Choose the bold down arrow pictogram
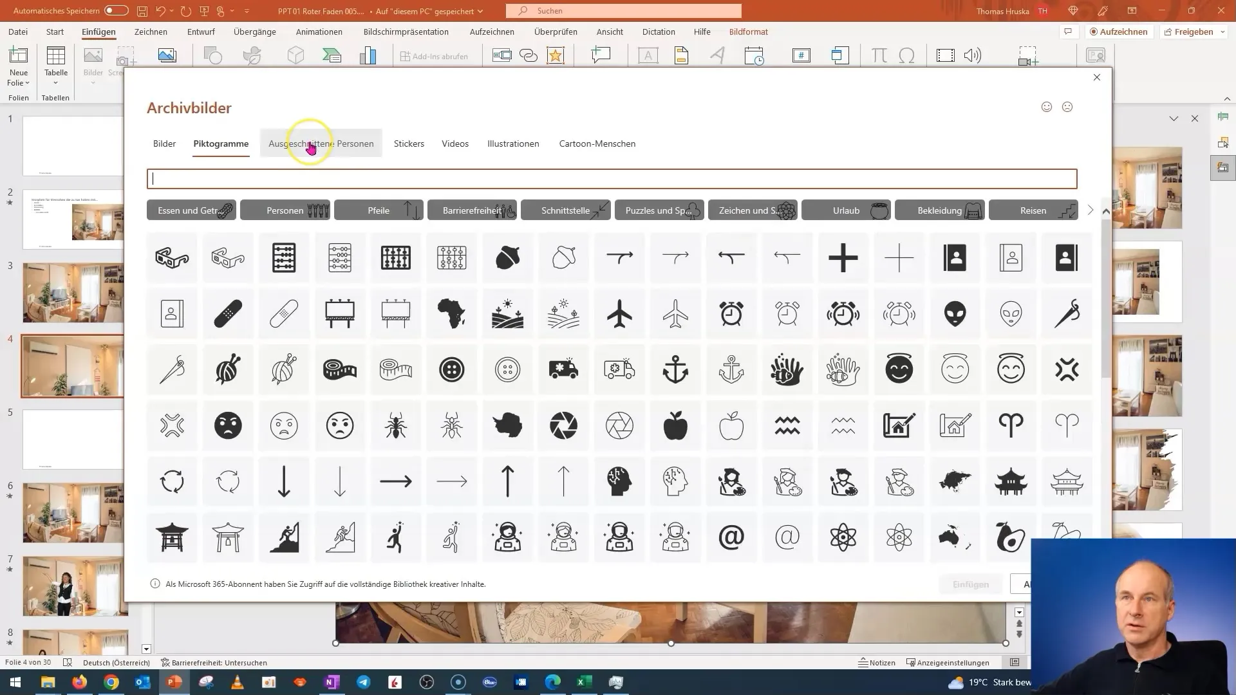1236x695 pixels. click(284, 481)
